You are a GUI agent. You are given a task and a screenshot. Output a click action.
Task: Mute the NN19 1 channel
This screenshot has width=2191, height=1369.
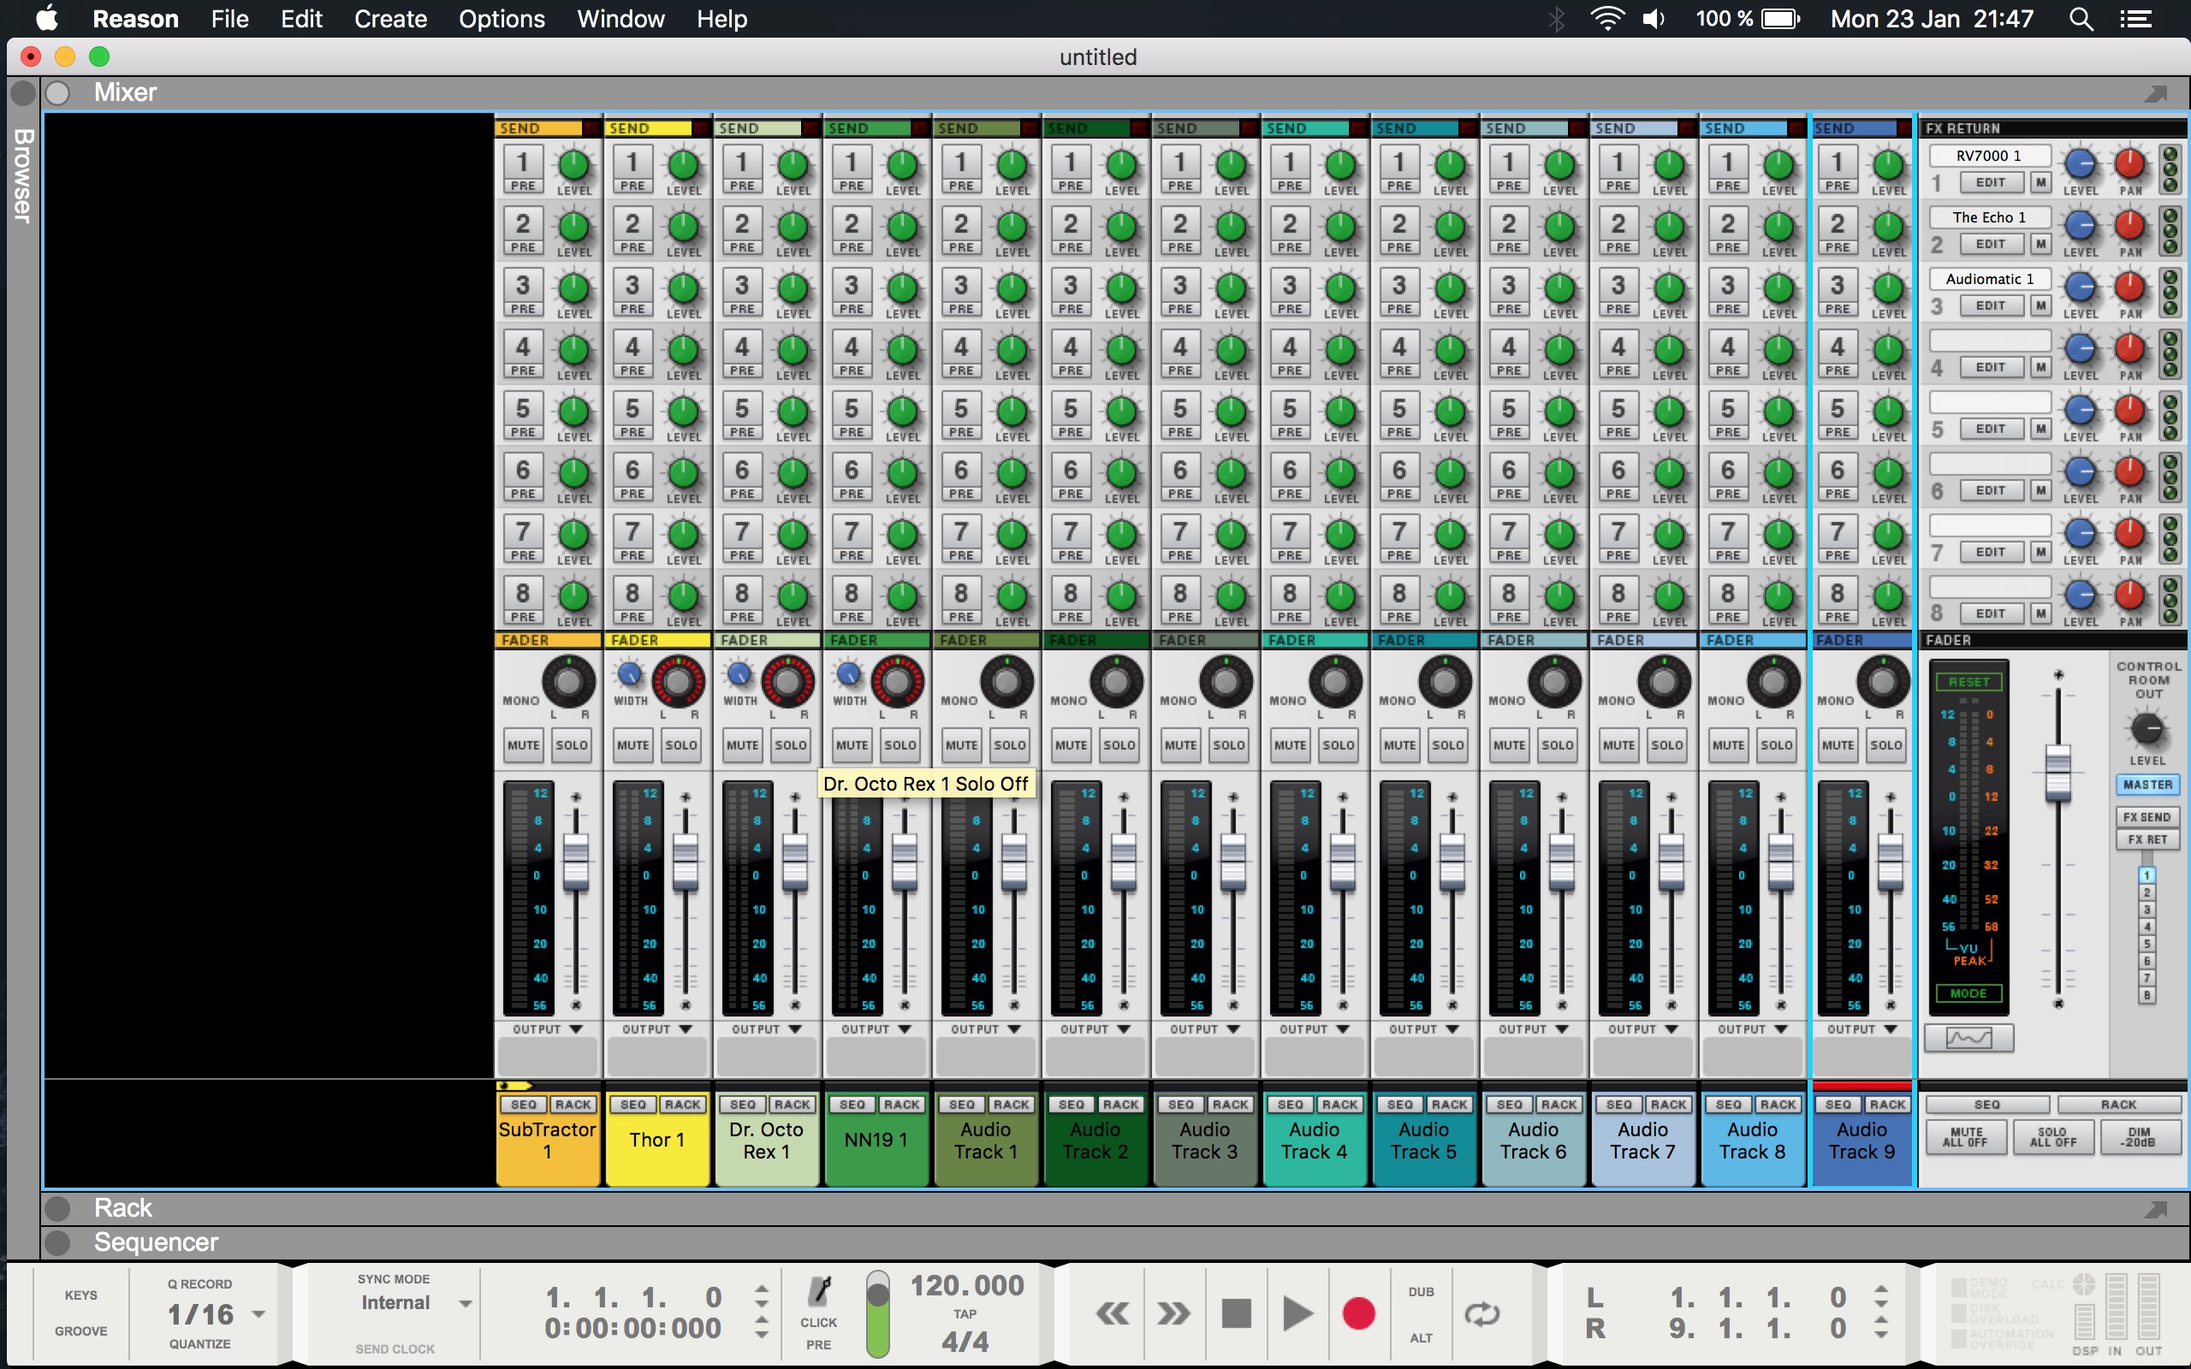[x=852, y=745]
